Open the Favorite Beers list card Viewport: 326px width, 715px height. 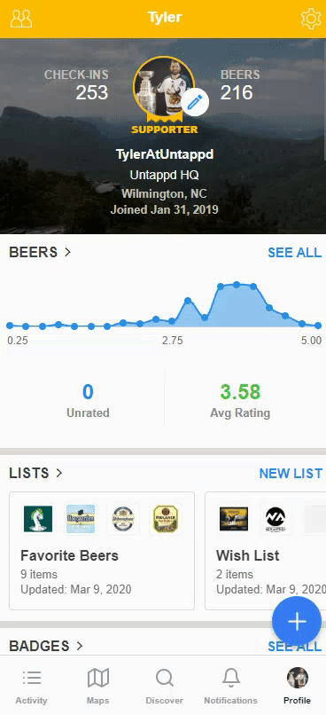pyautogui.click(x=102, y=551)
